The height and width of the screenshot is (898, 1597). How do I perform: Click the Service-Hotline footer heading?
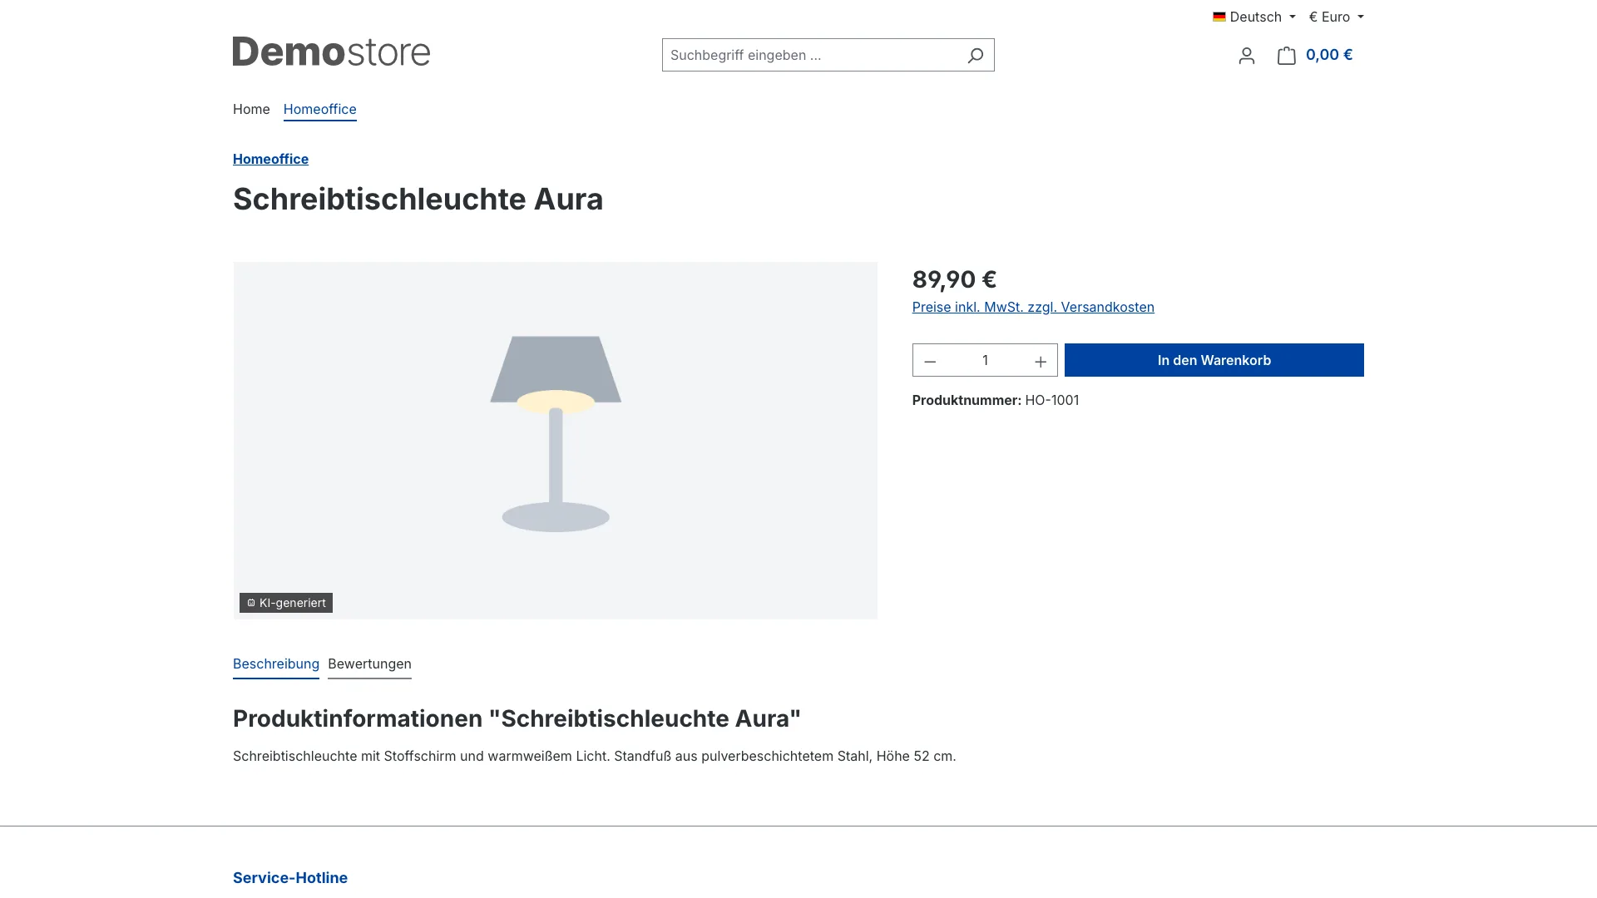tap(290, 878)
